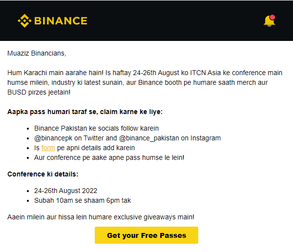Click the "BUSD pirzes jeetain!" text
Screen dimensions: 293x252
click(x=39, y=92)
